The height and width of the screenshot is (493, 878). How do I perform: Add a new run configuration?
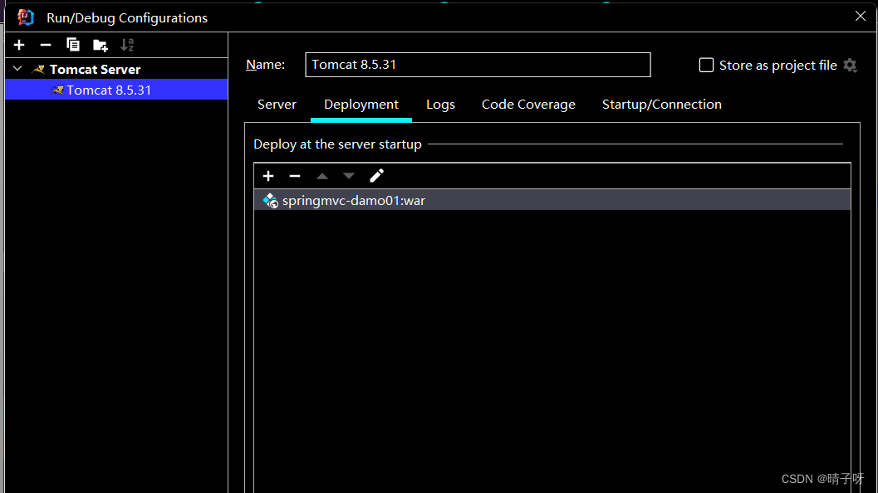click(19, 45)
